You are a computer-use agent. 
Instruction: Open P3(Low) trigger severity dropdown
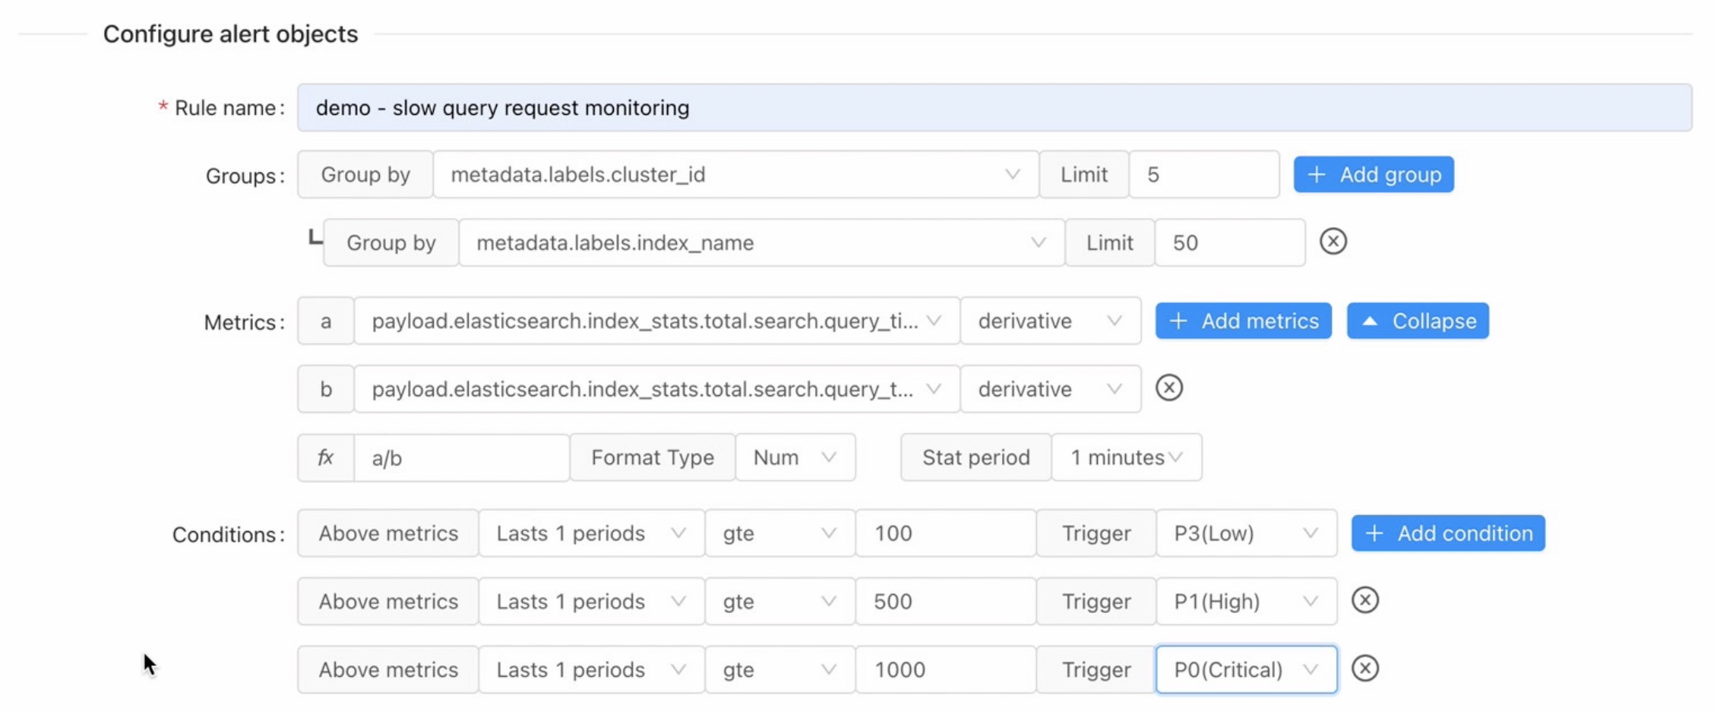coord(1245,533)
